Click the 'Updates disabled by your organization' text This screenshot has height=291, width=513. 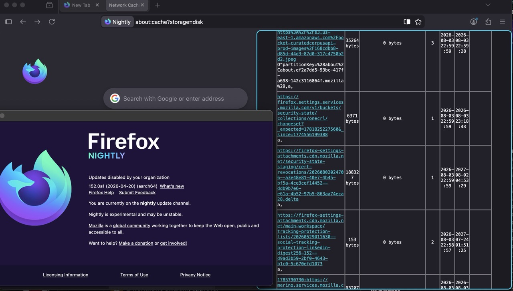click(x=129, y=177)
